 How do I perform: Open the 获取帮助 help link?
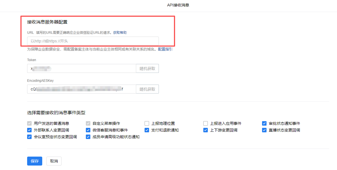[120, 33]
